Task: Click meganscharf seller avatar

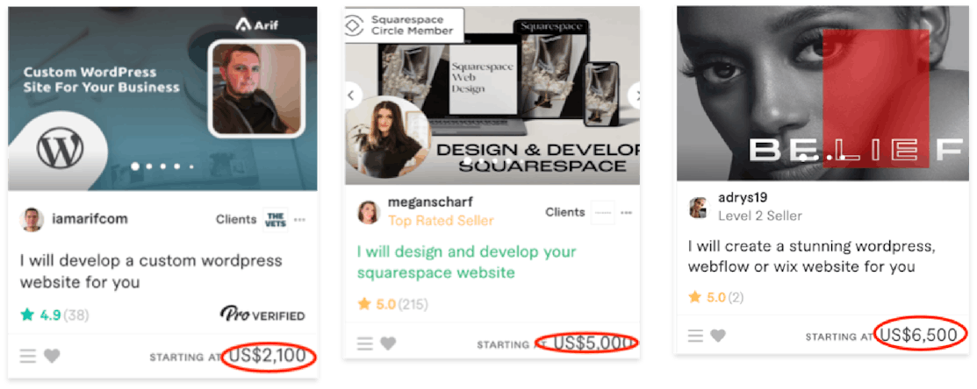Action: click(369, 212)
